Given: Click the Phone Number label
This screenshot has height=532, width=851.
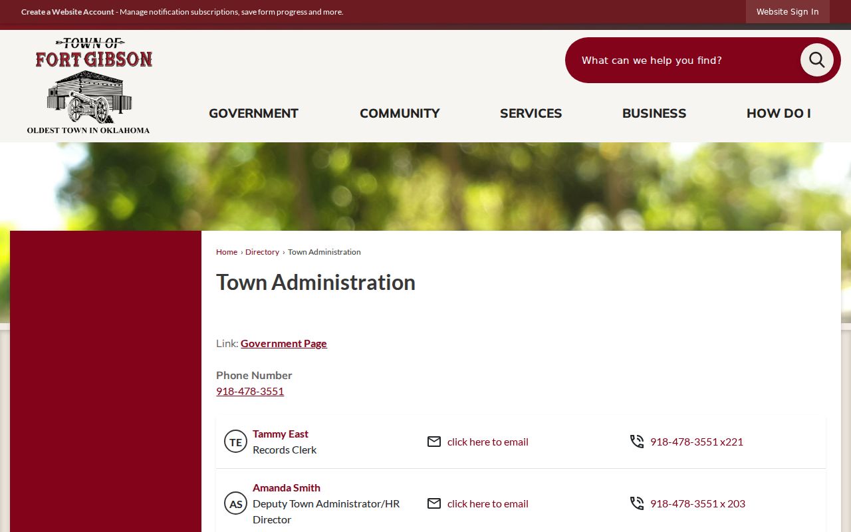Looking at the screenshot, I should 254,375.
